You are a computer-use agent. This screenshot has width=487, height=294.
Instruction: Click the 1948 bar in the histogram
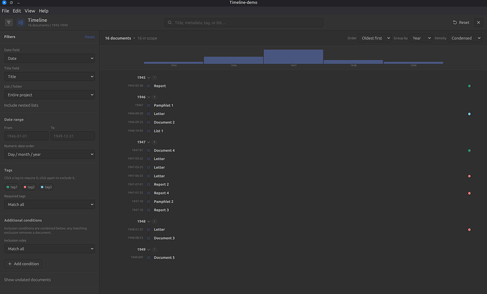[x=354, y=62]
